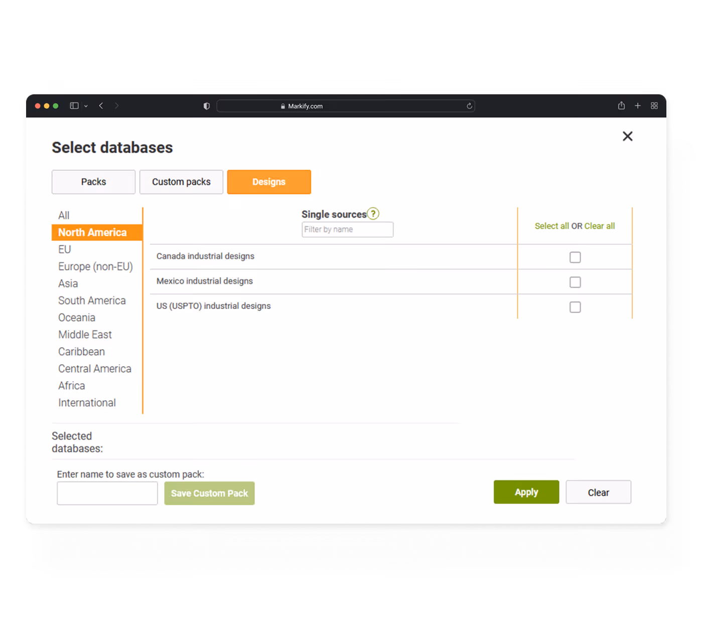Click the Select all link
701x618 pixels.
coord(551,226)
